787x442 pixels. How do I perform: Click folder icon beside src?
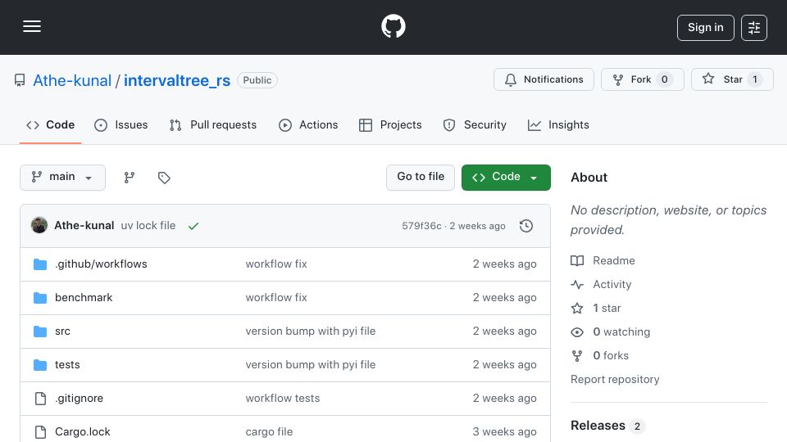(40, 331)
